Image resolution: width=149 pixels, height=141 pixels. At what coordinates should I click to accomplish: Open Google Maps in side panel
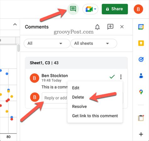coord(141,92)
